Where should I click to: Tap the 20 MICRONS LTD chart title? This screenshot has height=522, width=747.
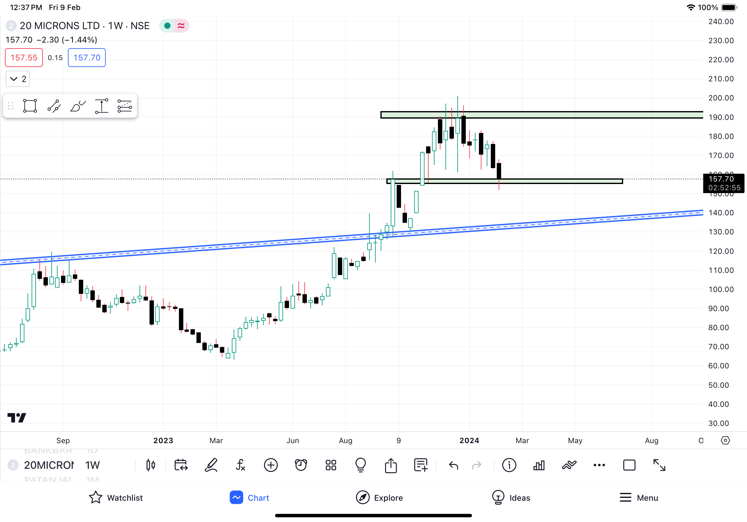[x=84, y=26]
